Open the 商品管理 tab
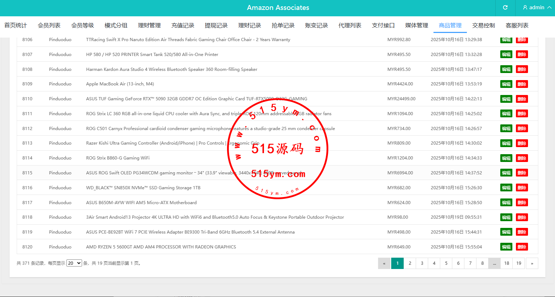Viewport: 555px width, 297px height. click(x=450, y=26)
